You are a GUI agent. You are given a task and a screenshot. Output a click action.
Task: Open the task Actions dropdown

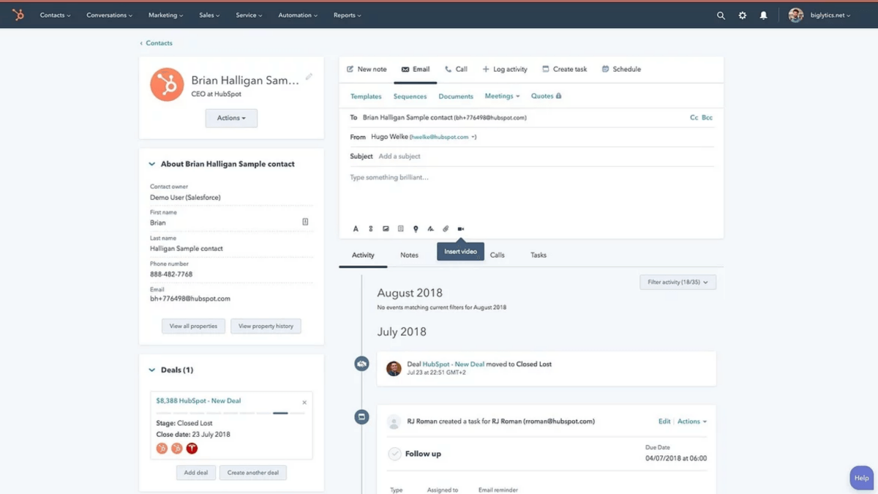coord(692,422)
